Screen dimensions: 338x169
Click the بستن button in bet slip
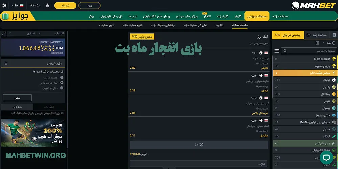[17, 98]
